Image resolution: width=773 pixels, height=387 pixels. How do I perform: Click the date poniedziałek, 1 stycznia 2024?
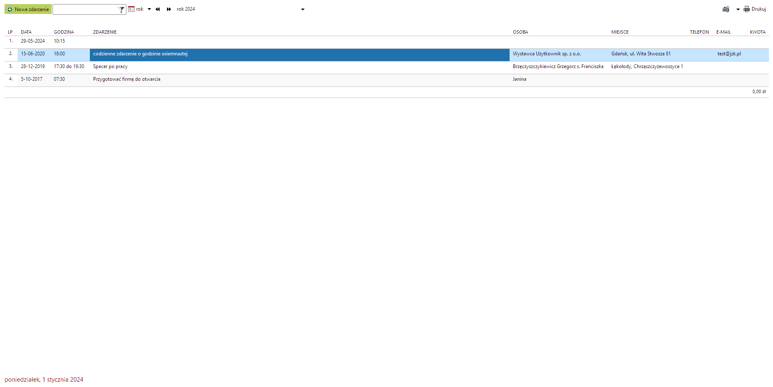[44, 380]
